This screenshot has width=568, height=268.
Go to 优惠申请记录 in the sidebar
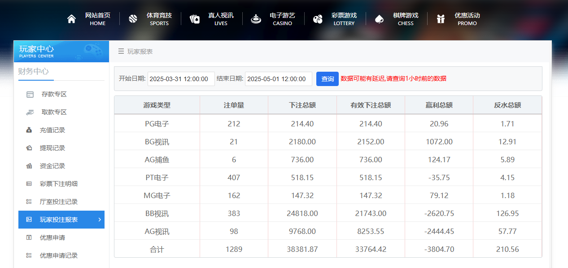coord(56,255)
